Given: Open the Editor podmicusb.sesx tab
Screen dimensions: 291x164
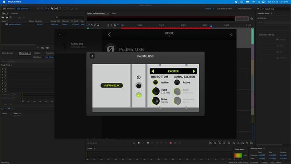Looking at the screenshot, I should click(96, 13).
